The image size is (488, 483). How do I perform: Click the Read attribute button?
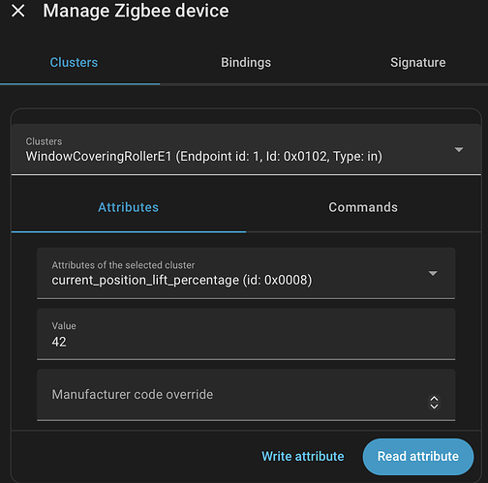pos(418,457)
